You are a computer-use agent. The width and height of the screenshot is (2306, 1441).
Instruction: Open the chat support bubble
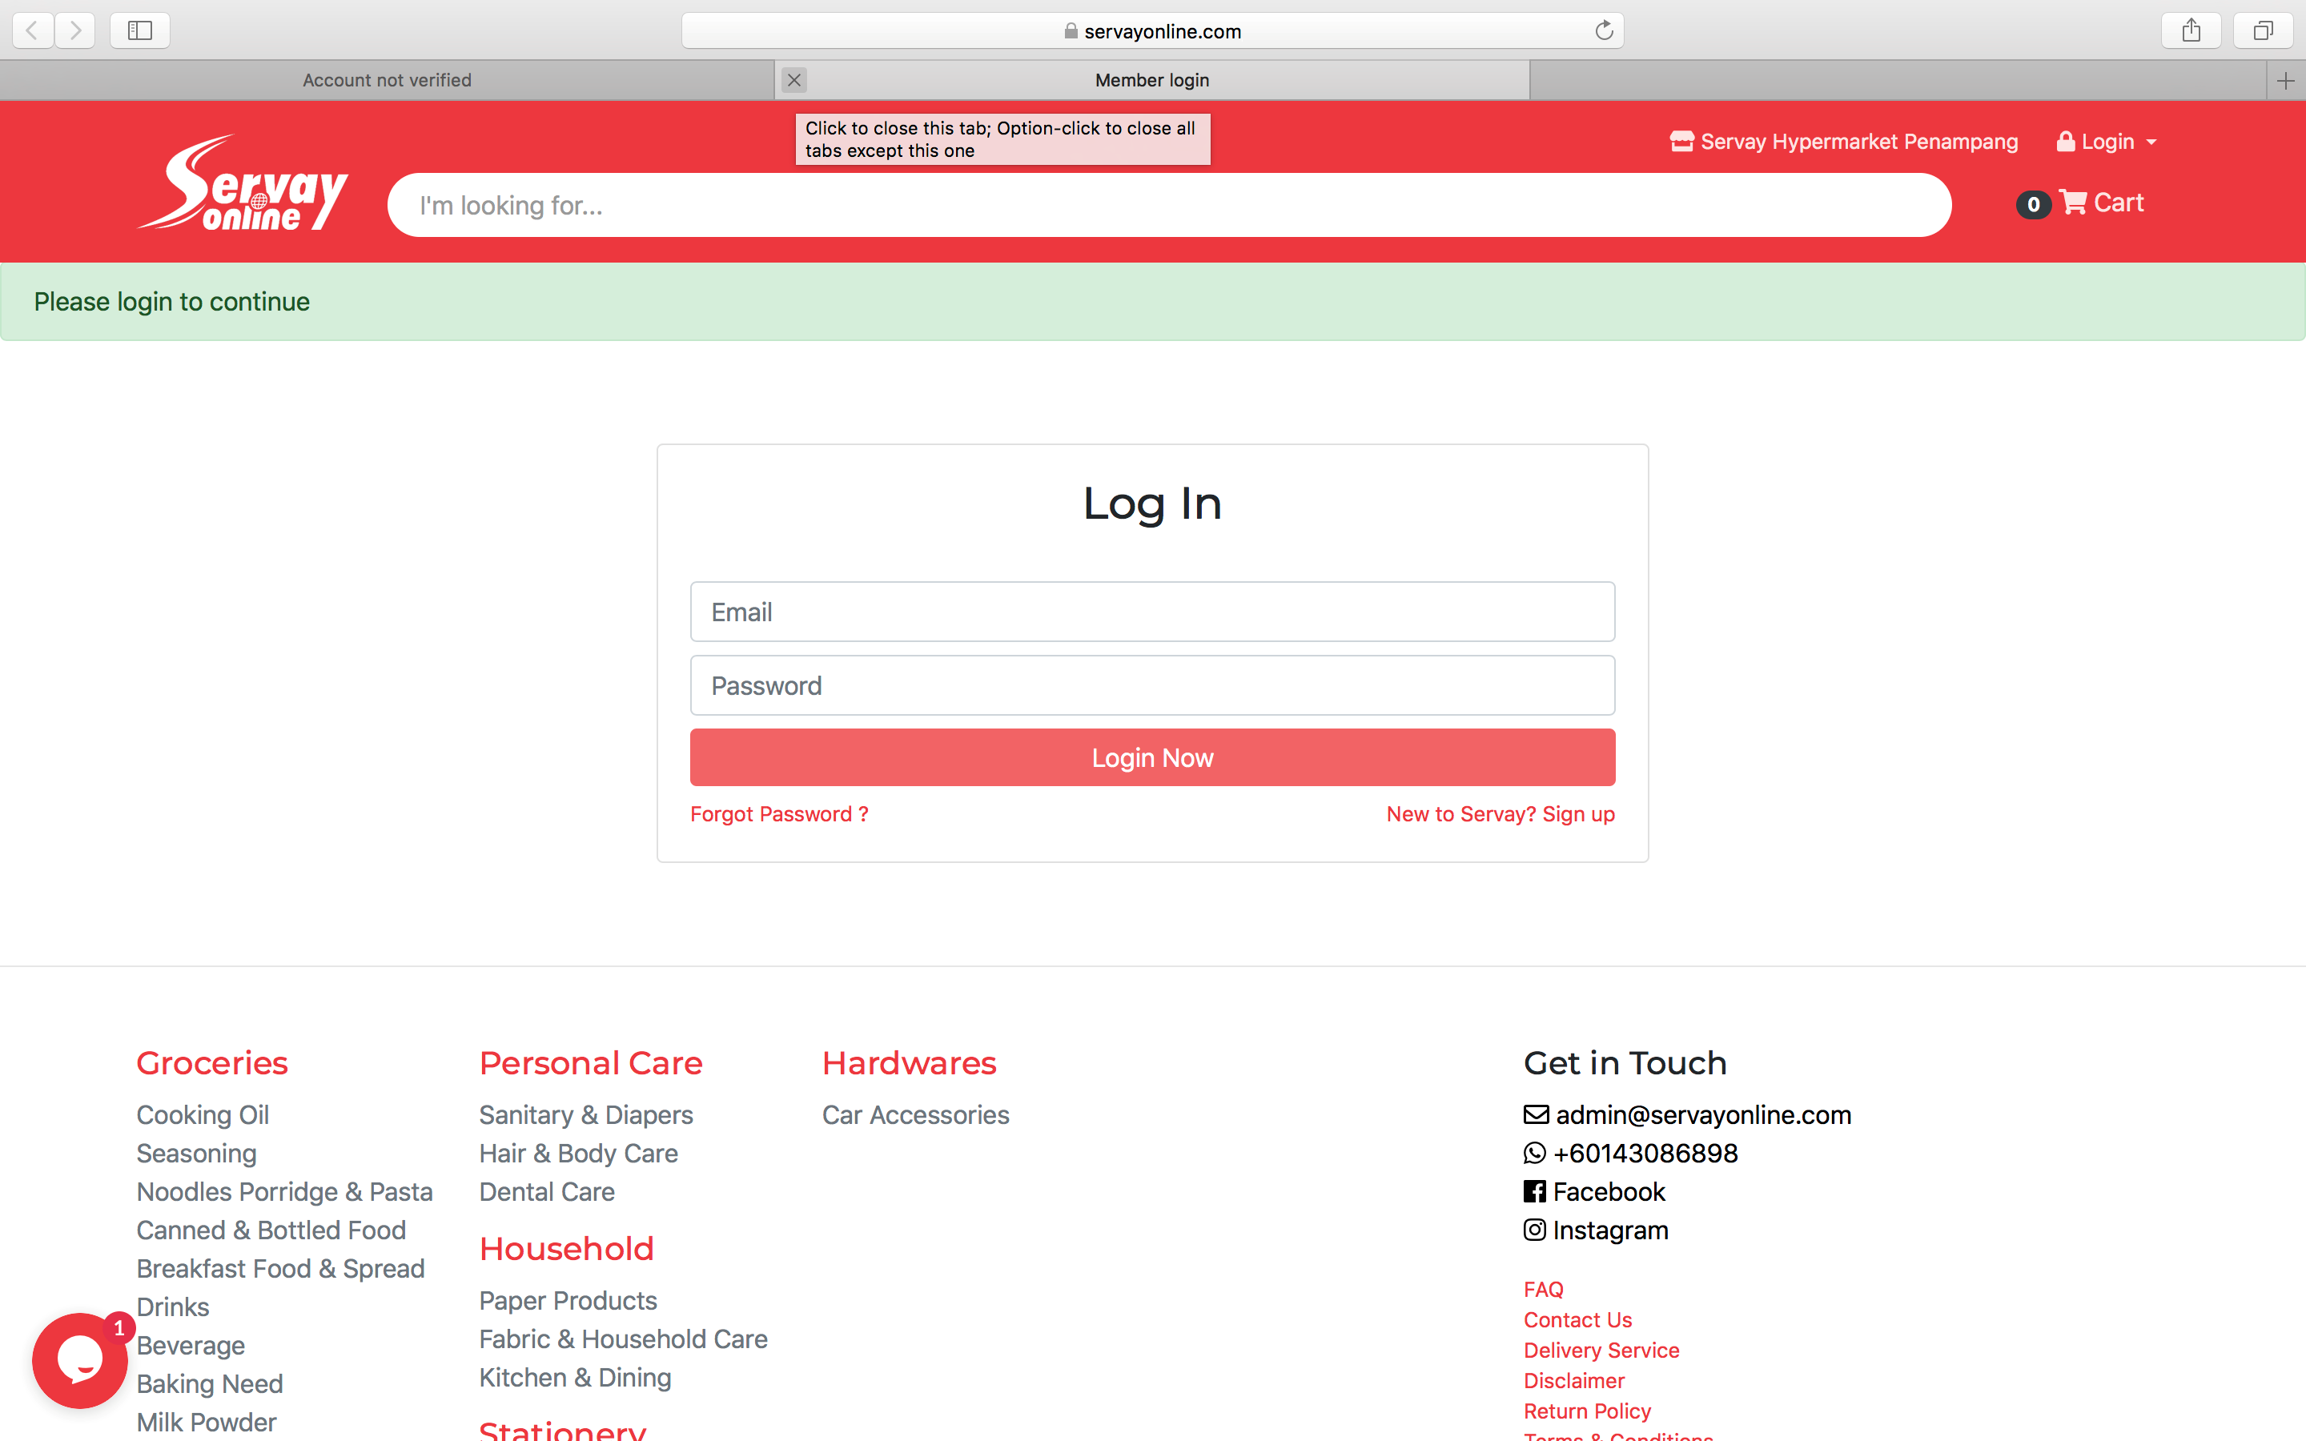point(80,1360)
